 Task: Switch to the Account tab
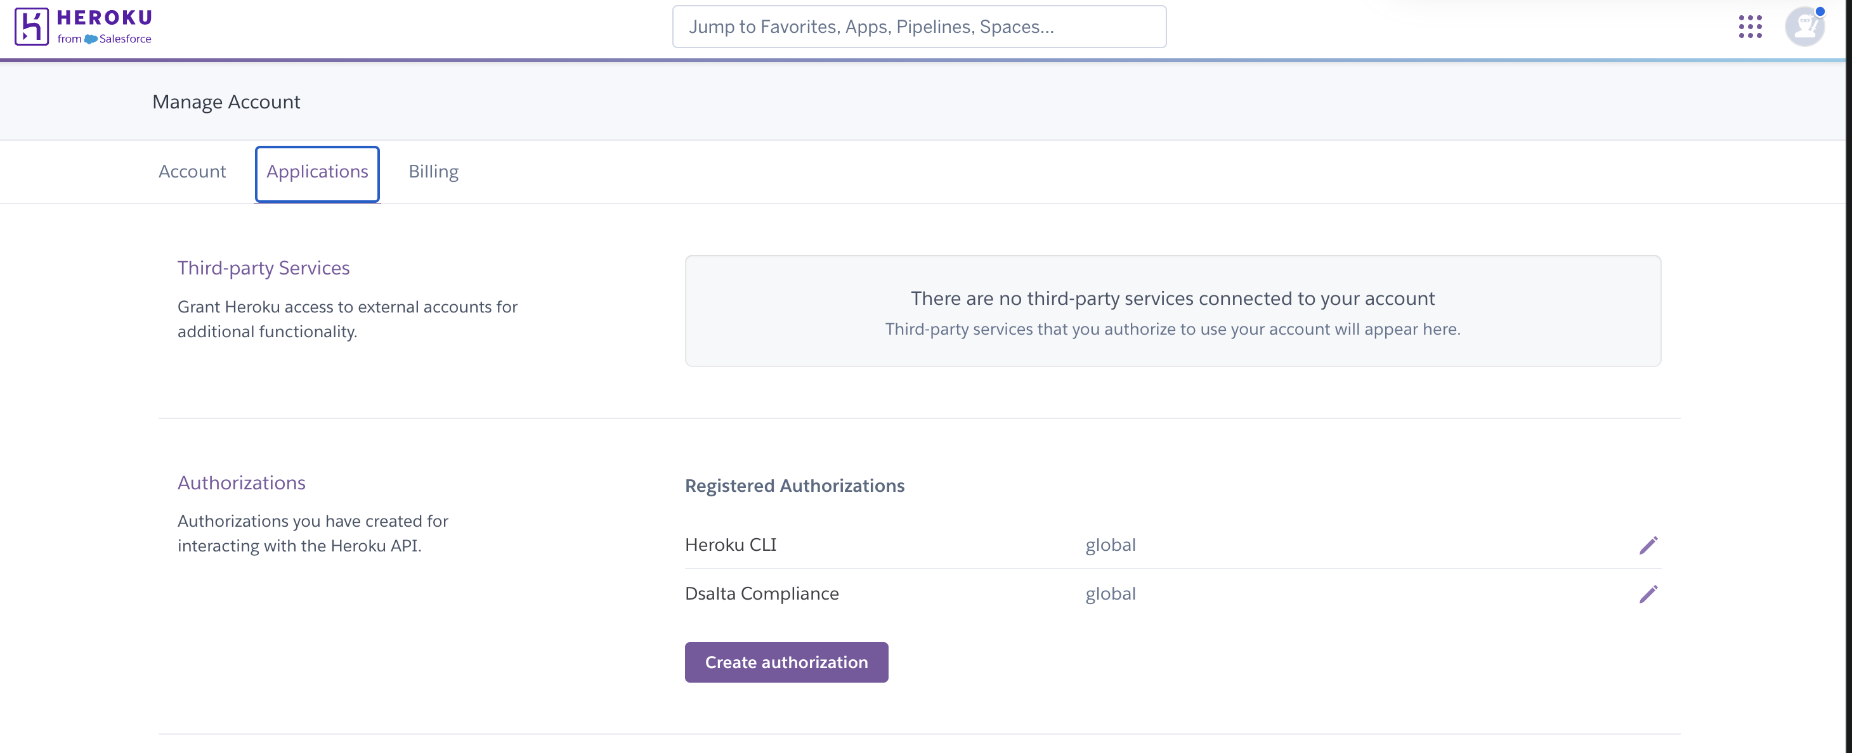pyautogui.click(x=192, y=172)
